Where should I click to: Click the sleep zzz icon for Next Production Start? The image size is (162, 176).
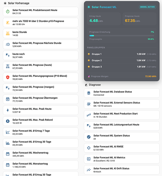[x=89, y=115]
